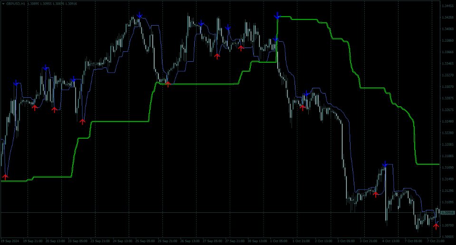Click the 3 Oct 05:00 time label

346,241
